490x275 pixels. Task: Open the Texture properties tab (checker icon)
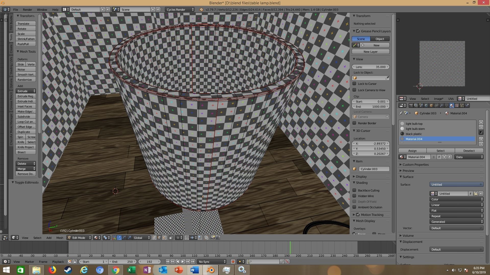pyautogui.click(x=457, y=105)
